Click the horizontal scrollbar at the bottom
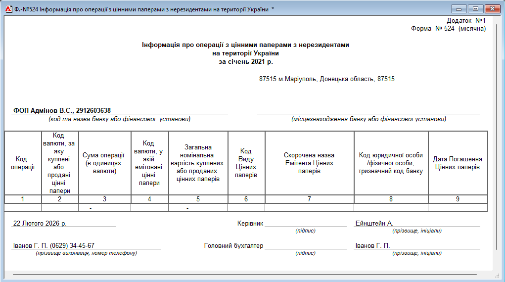Screen dimensions: 505x282 245,274
